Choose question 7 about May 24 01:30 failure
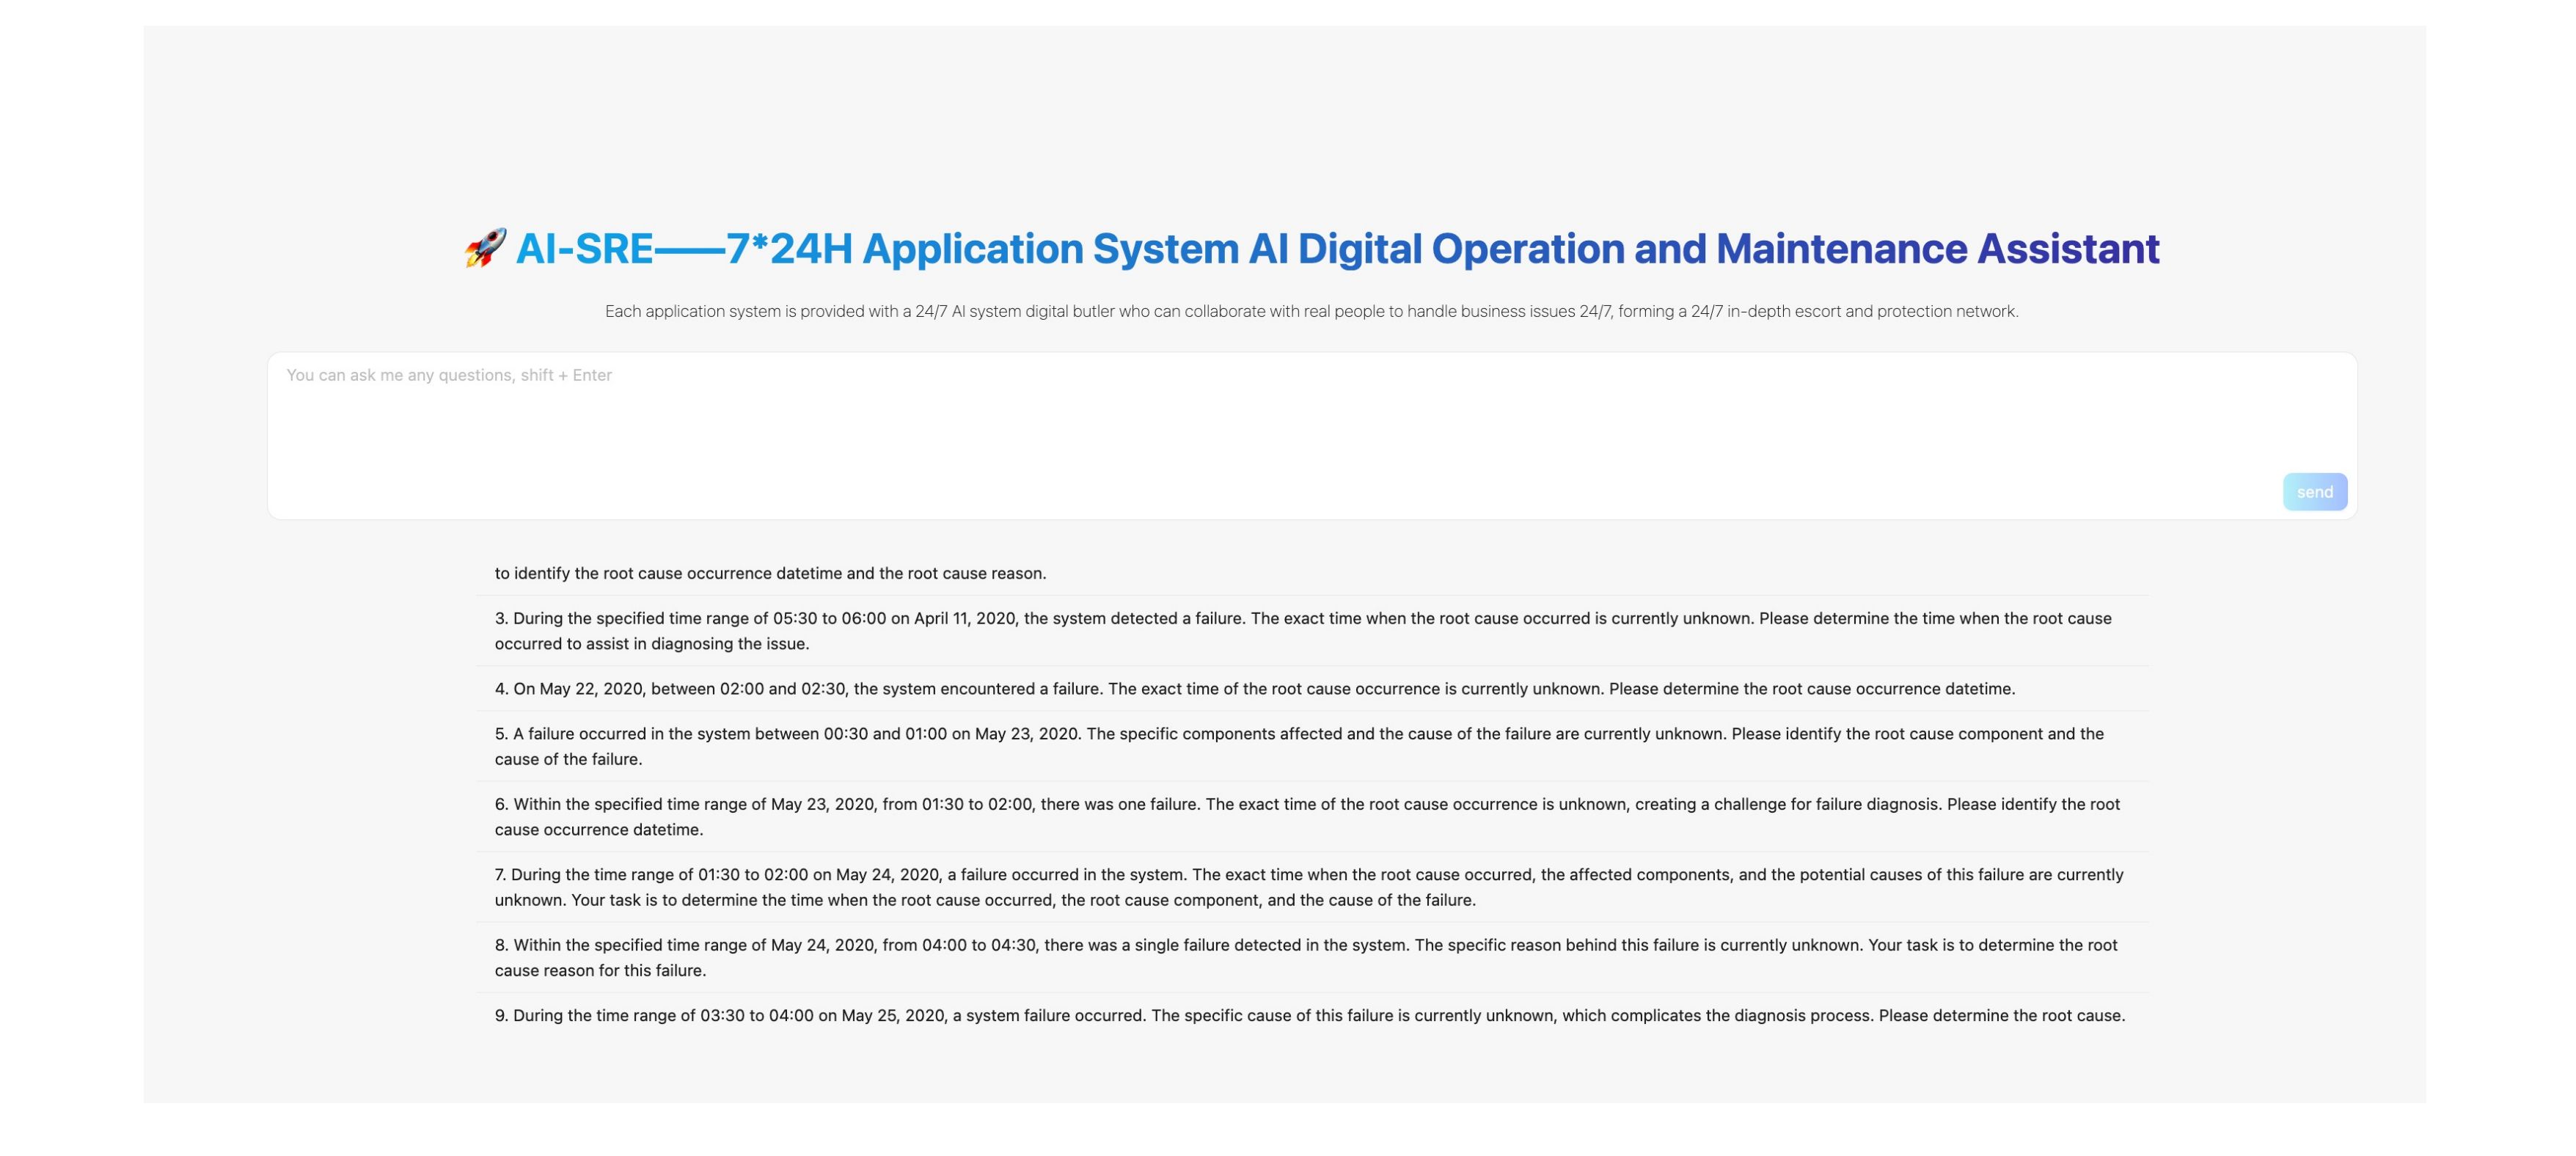This screenshot has width=2576, height=1156. 1308,886
